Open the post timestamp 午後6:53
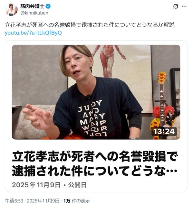192x205 pixels. [x=14, y=200]
